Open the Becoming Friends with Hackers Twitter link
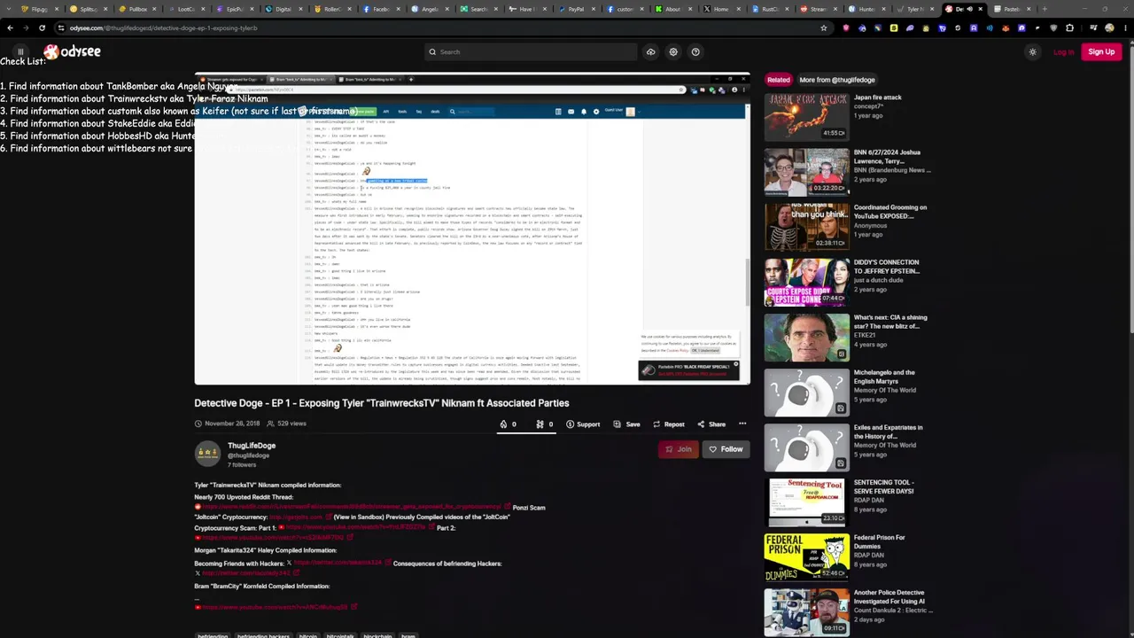This screenshot has width=1134, height=638. tap(338, 564)
